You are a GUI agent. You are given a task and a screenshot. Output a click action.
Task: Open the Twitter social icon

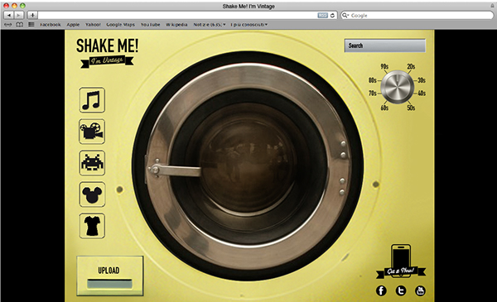pyautogui.click(x=401, y=290)
